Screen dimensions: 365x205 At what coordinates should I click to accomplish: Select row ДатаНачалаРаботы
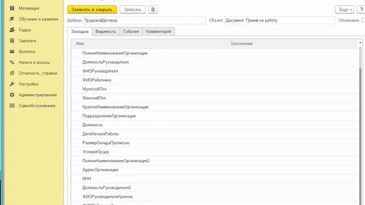tap(214, 134)
